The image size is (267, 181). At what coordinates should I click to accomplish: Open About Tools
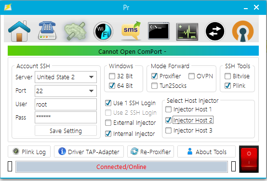coord(206,152)
